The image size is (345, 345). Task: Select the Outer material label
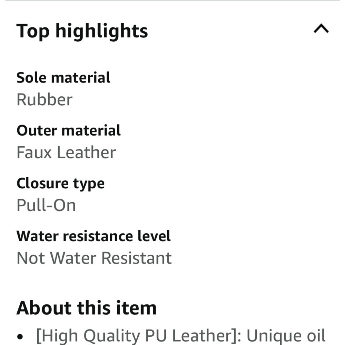click(x=69, y=130)
